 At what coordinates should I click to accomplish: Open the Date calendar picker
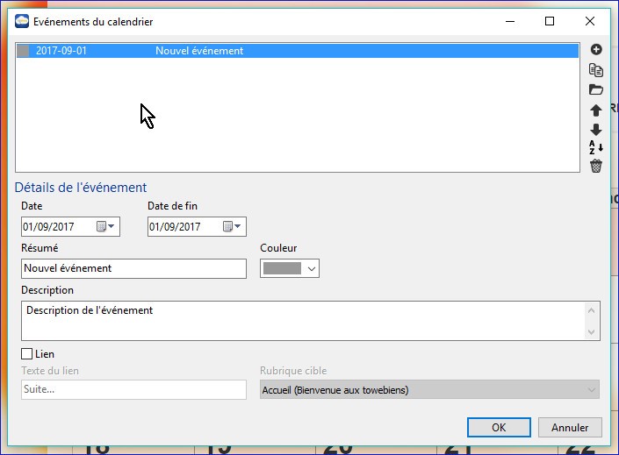click(x=105, y=227)
